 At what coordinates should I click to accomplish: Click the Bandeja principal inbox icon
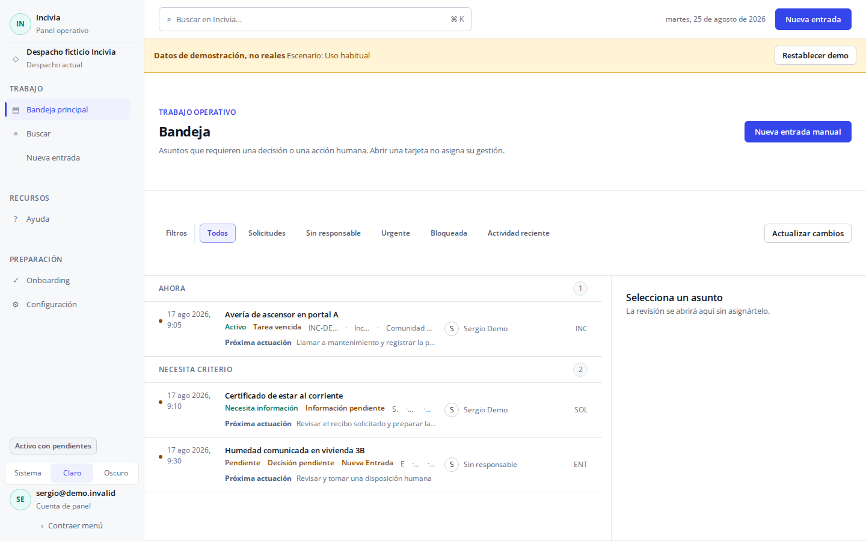point(16,110)
